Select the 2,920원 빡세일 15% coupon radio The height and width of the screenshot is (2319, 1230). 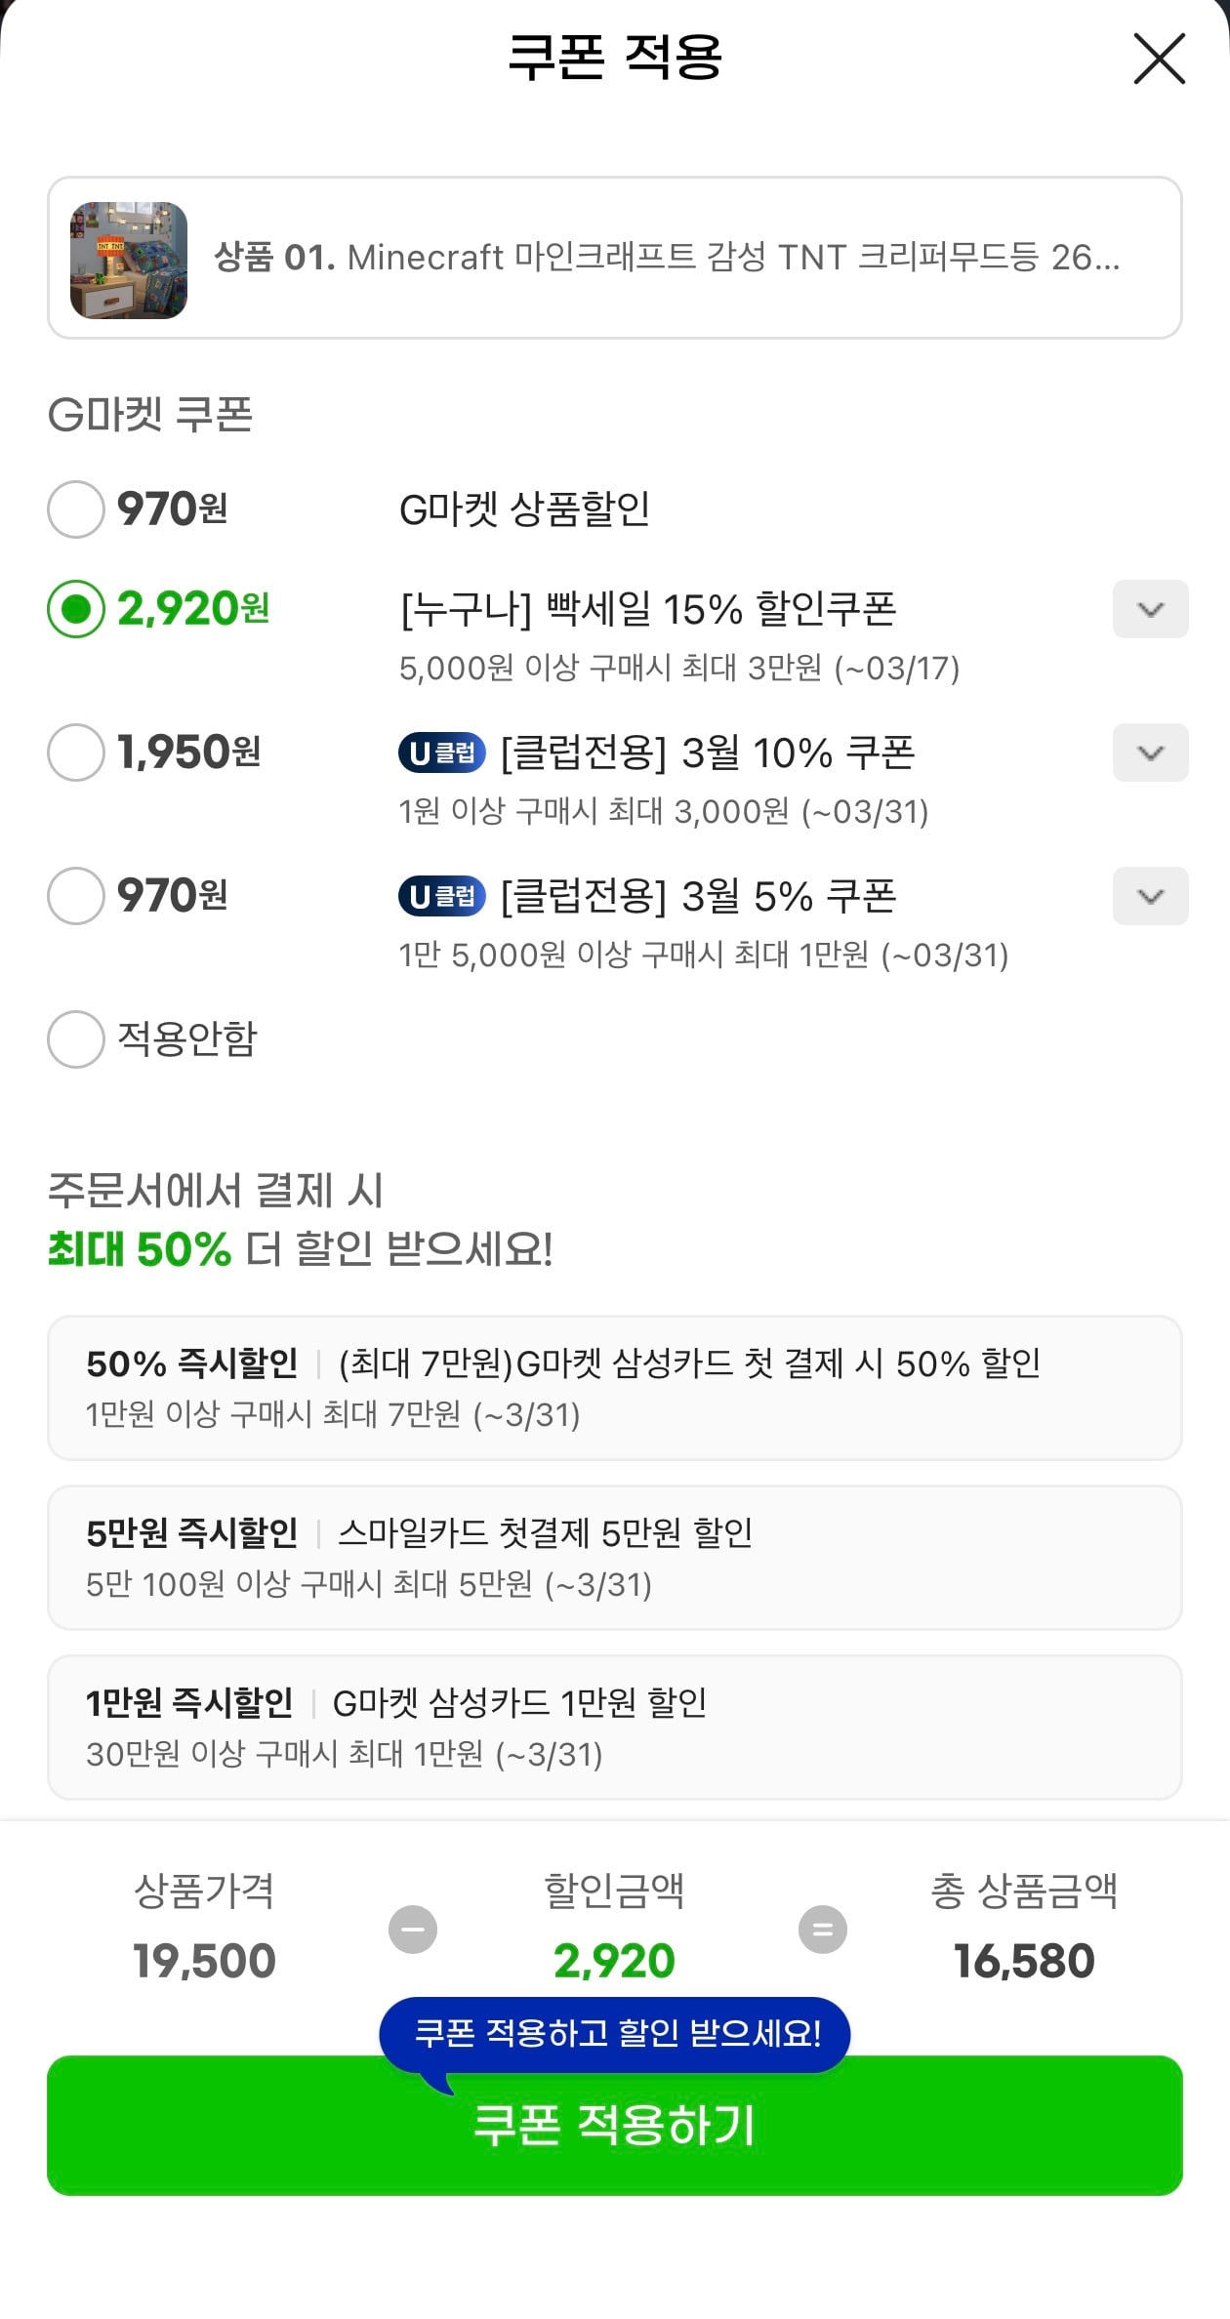tap(76, 609)
